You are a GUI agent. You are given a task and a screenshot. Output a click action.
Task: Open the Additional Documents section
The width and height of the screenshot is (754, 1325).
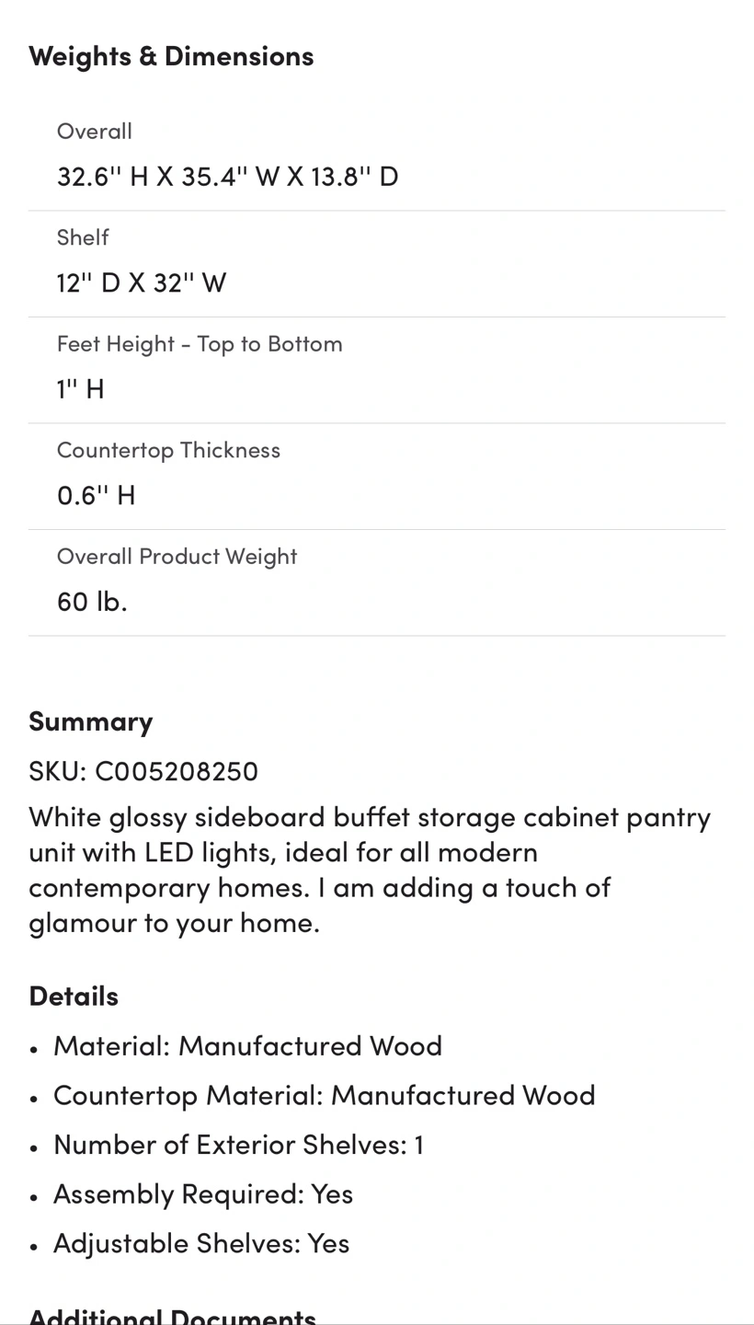pyautogui.click(x=172, y=1314)
